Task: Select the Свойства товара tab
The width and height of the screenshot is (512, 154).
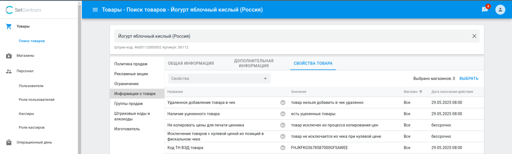Action: (x=313, y=63)
